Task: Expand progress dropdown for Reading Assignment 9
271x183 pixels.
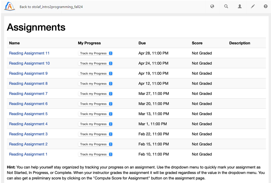Action: 95,74
